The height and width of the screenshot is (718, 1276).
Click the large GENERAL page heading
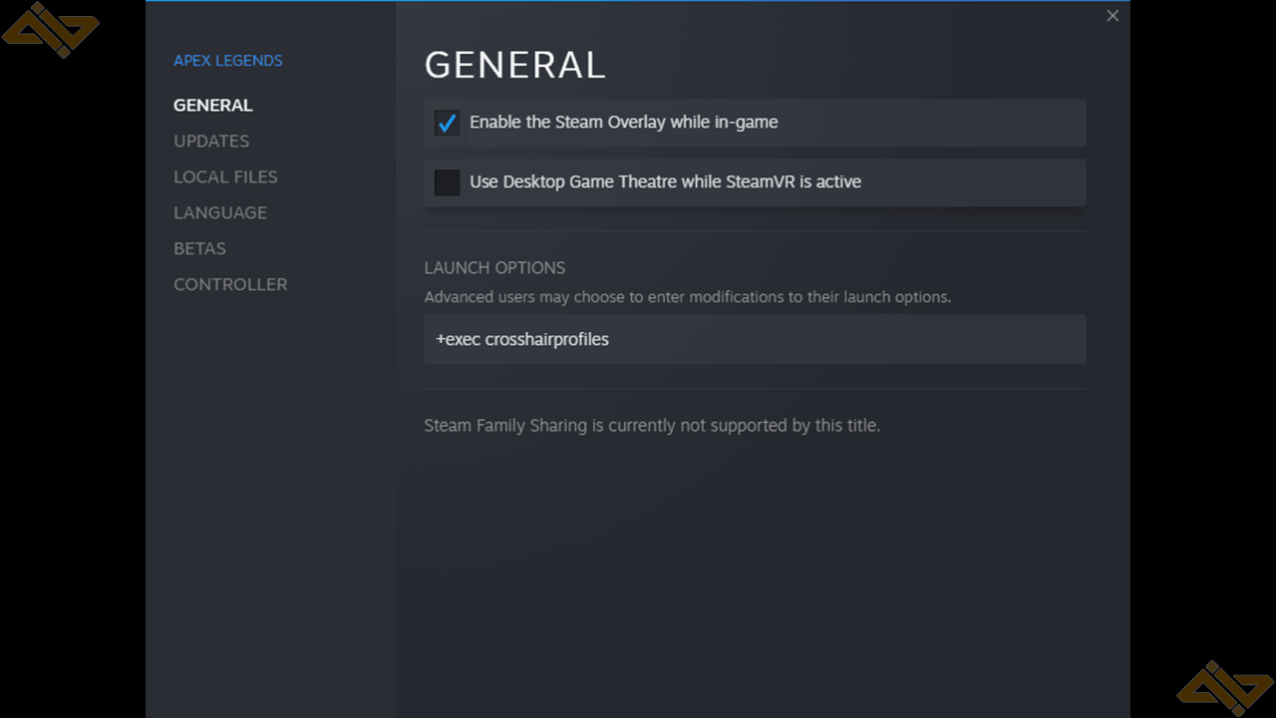(x=515, y=65)
